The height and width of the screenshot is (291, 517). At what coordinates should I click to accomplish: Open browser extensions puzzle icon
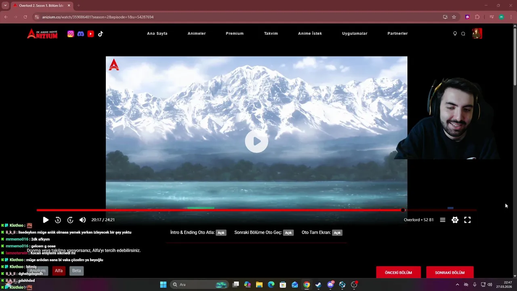tap(477, 17)
